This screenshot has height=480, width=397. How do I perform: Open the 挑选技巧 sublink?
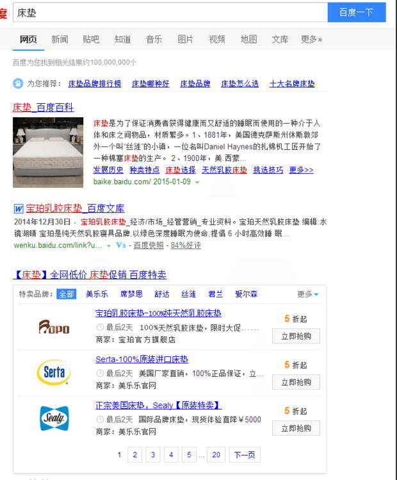point(268,170)
